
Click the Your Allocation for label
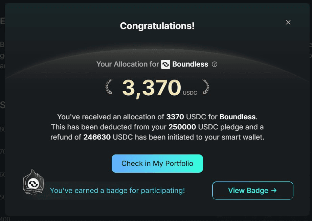[128, 64]
